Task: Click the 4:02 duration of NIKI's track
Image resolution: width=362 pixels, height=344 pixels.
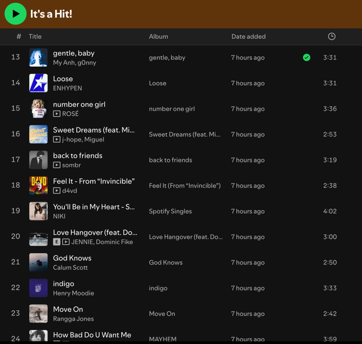Action: 330,211
